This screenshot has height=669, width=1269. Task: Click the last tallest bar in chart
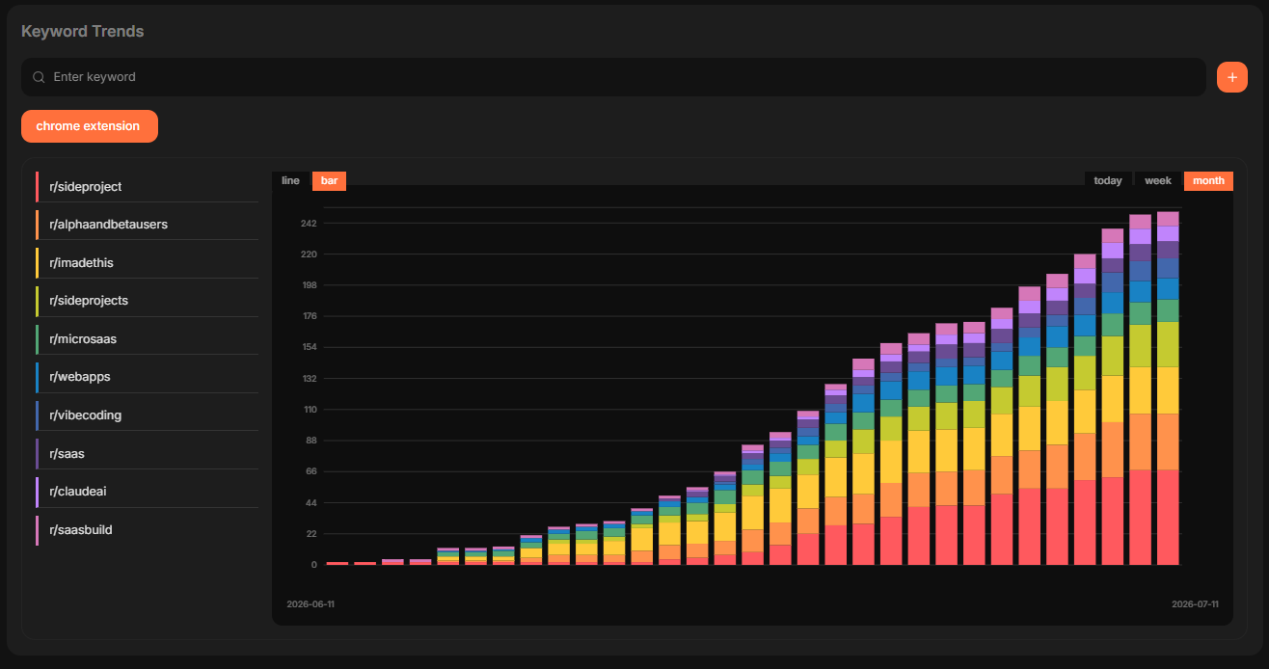1168,388
